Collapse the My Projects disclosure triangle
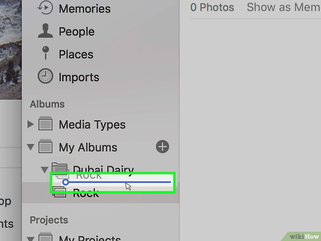 [30, 238]
